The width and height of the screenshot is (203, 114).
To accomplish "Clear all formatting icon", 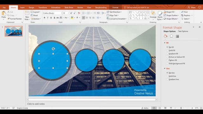I will click(79, 13).
